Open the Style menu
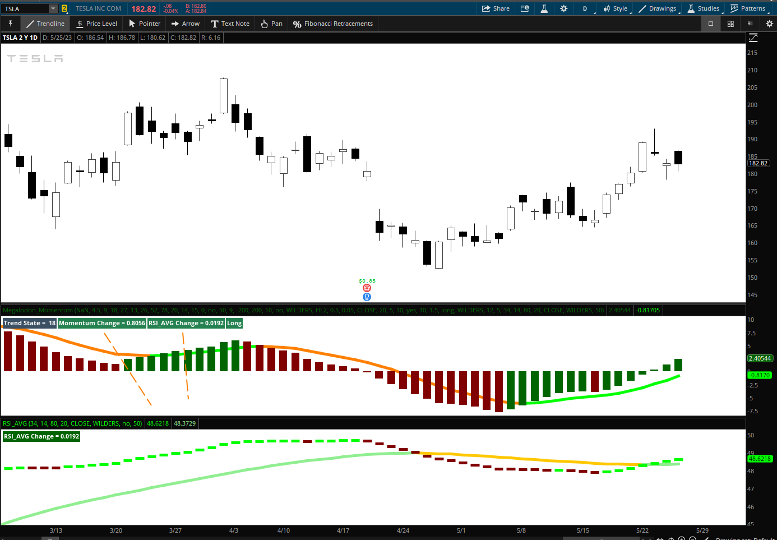Screen dimensions: 777x540 (x=616, y=8)
